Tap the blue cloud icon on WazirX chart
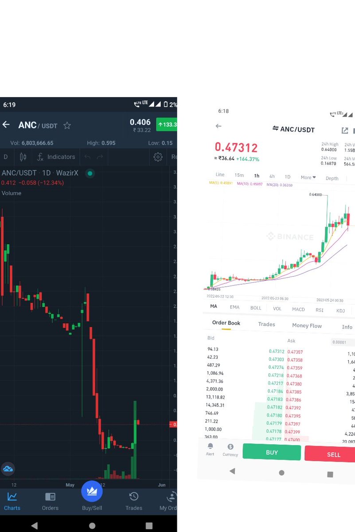355x532 pixels. click(8, 469)
